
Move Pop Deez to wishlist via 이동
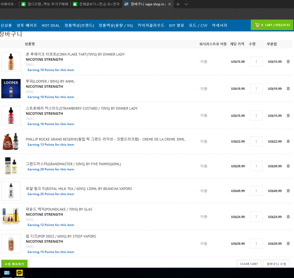(204, 243)
